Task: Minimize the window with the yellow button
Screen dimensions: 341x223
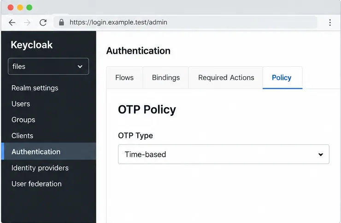Action: (20, 7)
